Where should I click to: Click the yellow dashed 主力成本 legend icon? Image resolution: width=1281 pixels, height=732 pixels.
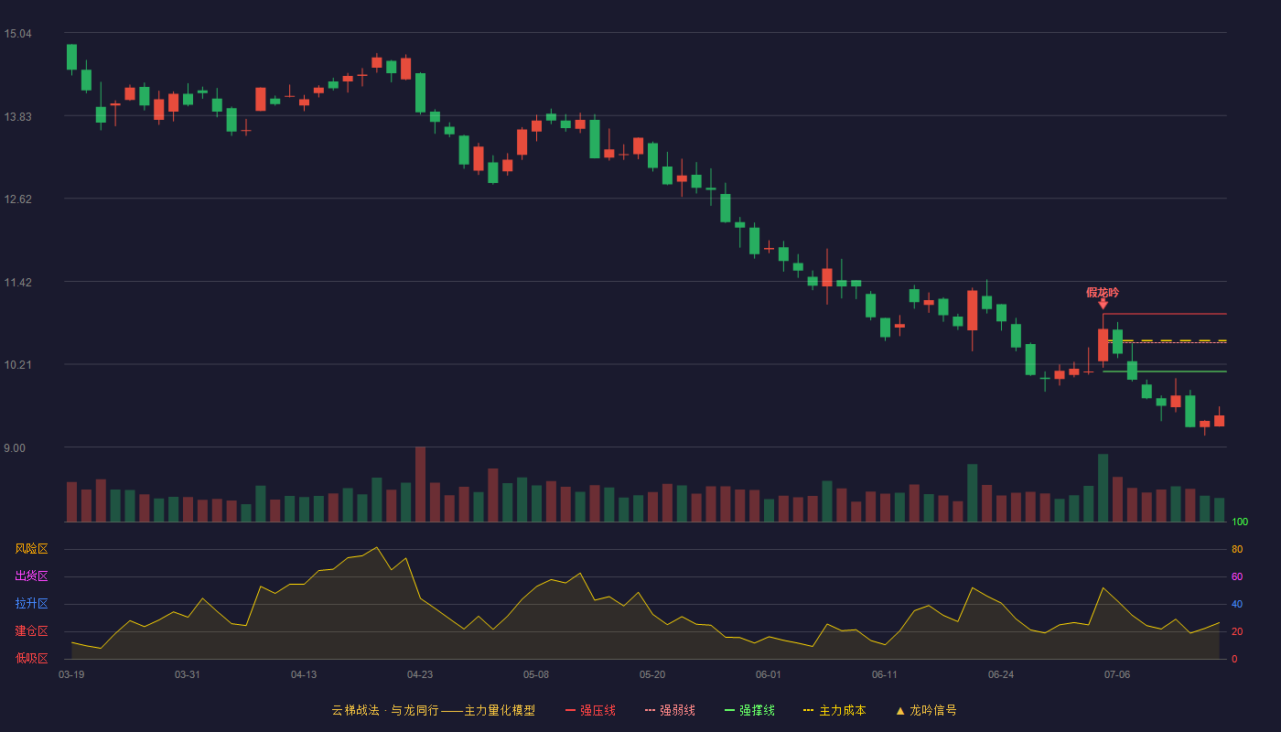point(809,710)
